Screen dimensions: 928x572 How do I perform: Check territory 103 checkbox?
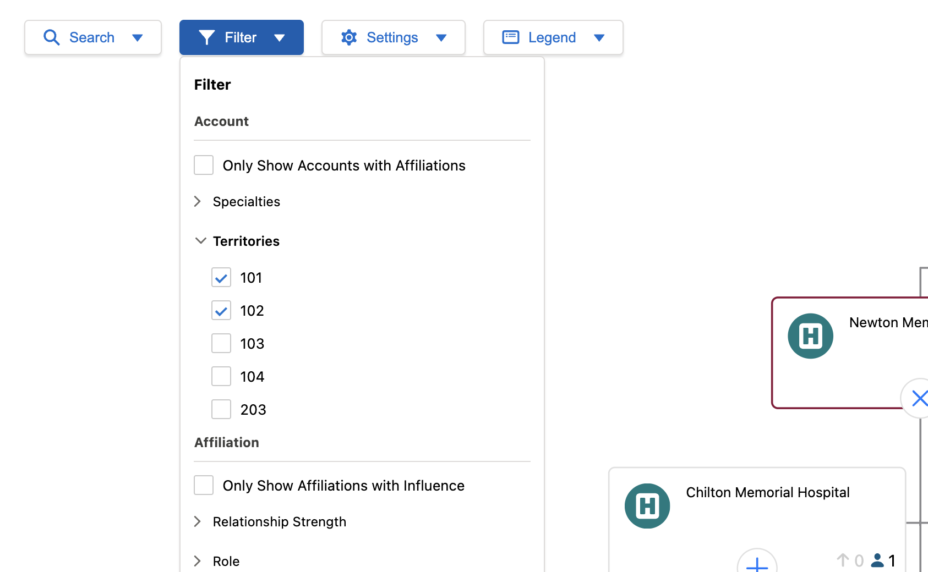coord(221,344)
